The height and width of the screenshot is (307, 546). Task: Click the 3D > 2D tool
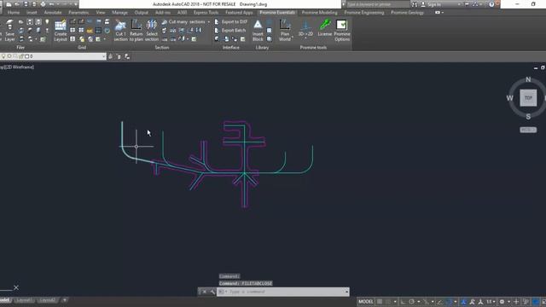[x=305, y=28]
